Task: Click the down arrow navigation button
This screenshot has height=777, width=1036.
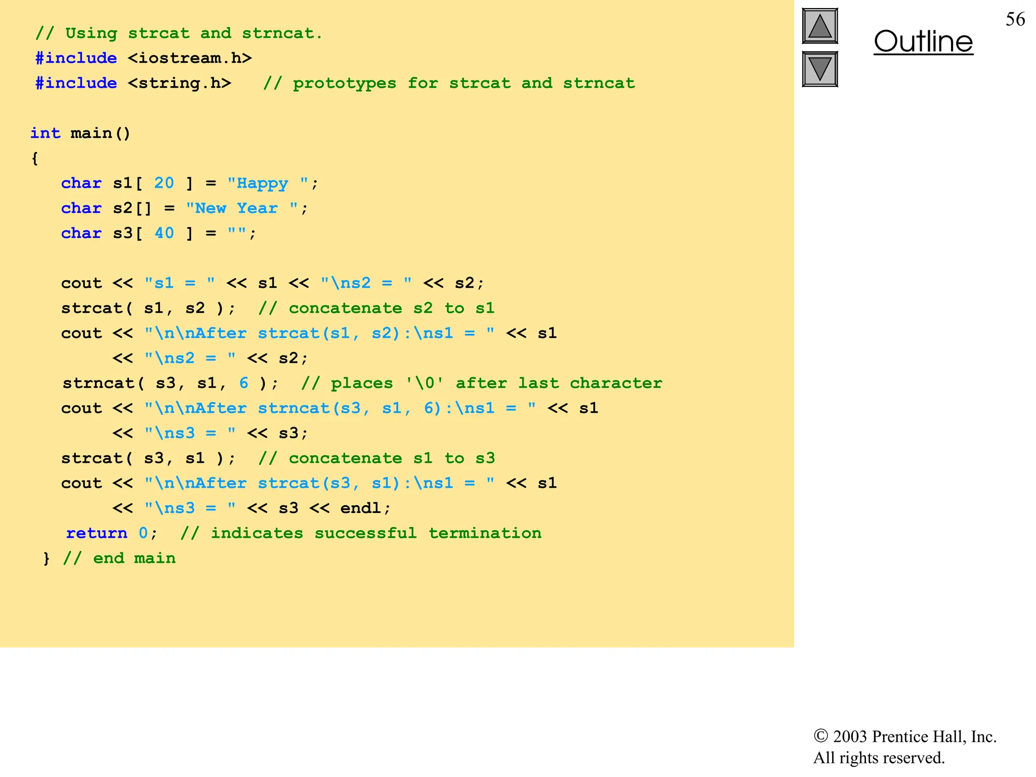Action: coord(820,69)
